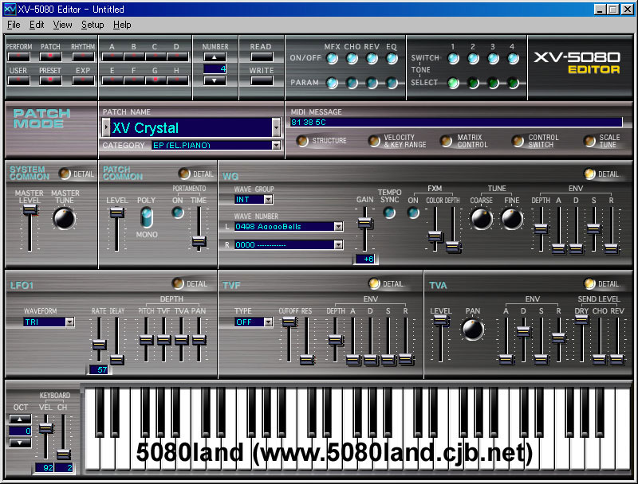This screenshot has width=638, height=484.
Task: Open the Scale Tune panel
Action: point(589,141)
